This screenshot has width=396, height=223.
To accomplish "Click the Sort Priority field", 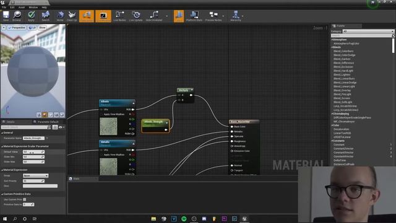I will (x=33, y=181).
